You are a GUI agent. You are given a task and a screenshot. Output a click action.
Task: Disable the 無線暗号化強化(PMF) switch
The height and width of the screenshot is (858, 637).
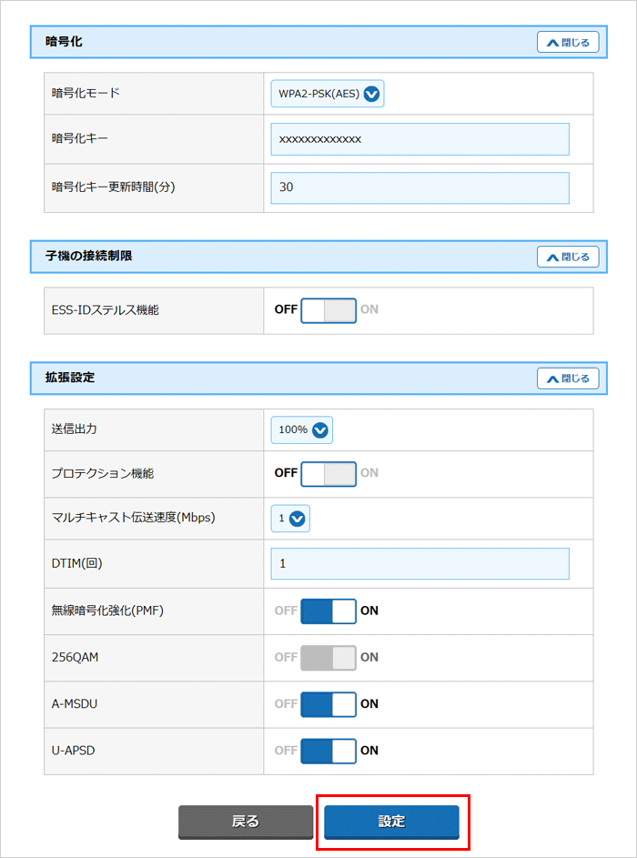[328, 611]
